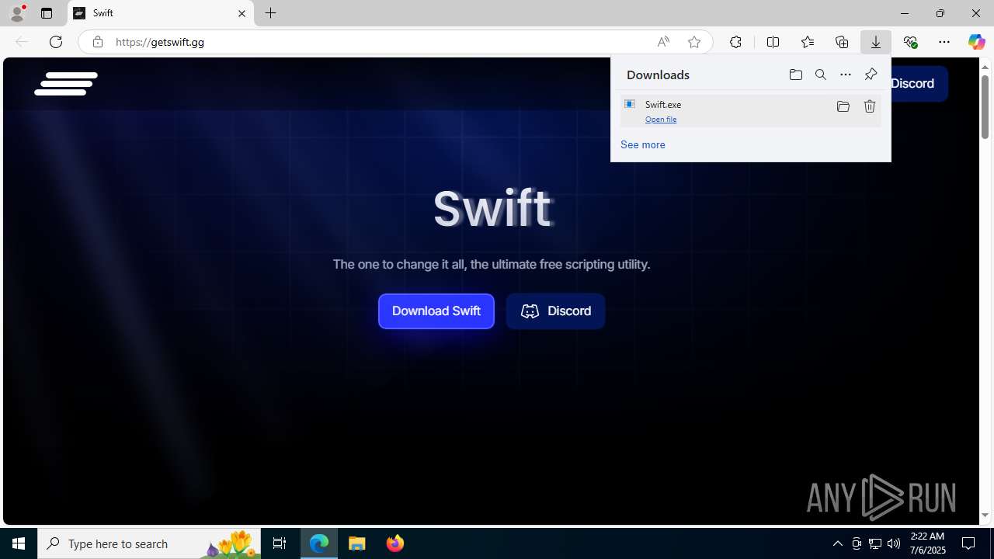The width and height of the screenshot is (994, 559).
Task: Click the header Discord button
Action: tap(919, 84)
